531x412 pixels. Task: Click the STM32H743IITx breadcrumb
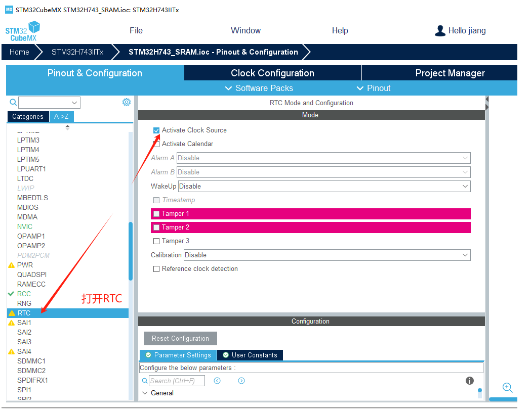coord(77,52)
